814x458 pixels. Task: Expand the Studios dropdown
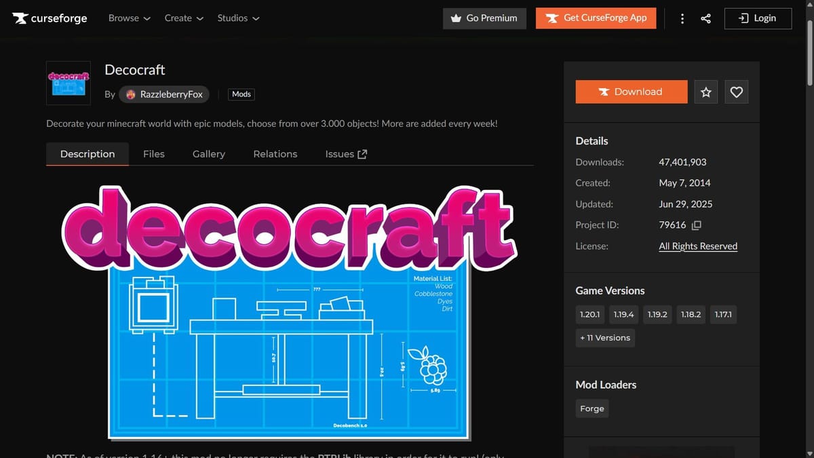238,18
